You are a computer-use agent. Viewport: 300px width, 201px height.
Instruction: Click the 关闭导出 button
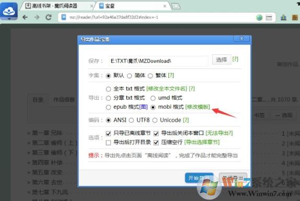coord(233,178)
